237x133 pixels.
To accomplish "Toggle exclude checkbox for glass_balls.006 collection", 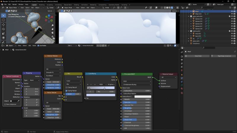I will [230, 16].
